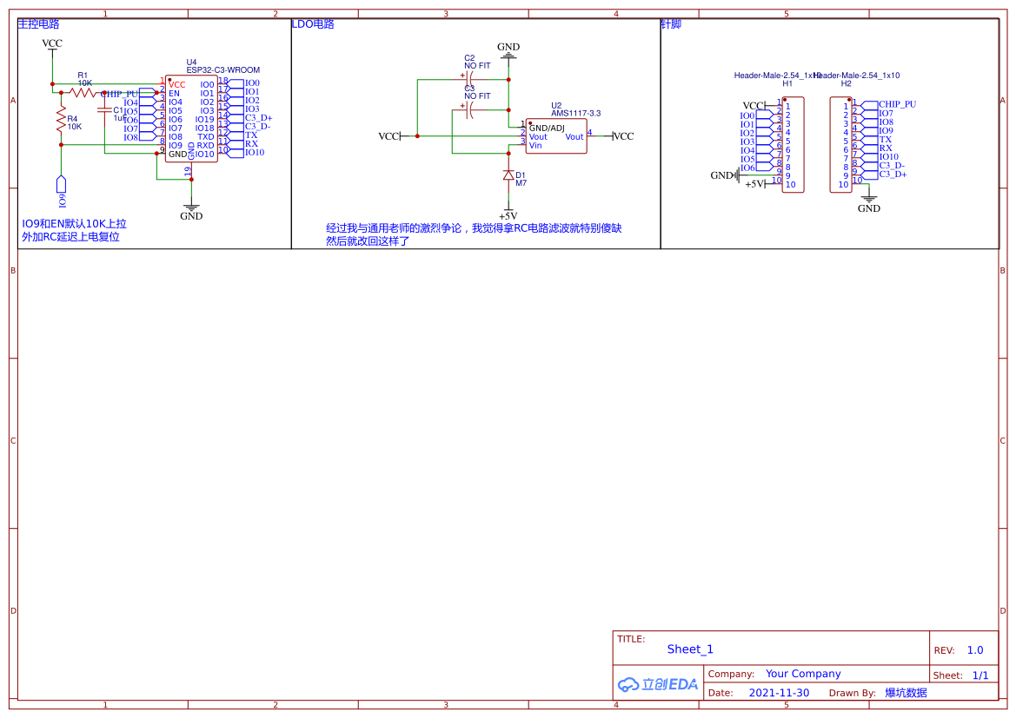Select capacitor C2 NO FIT symbol

pyautogui.click(x=471, y=79)
